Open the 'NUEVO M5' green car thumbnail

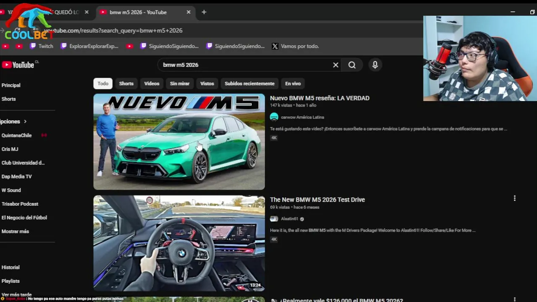179,142
